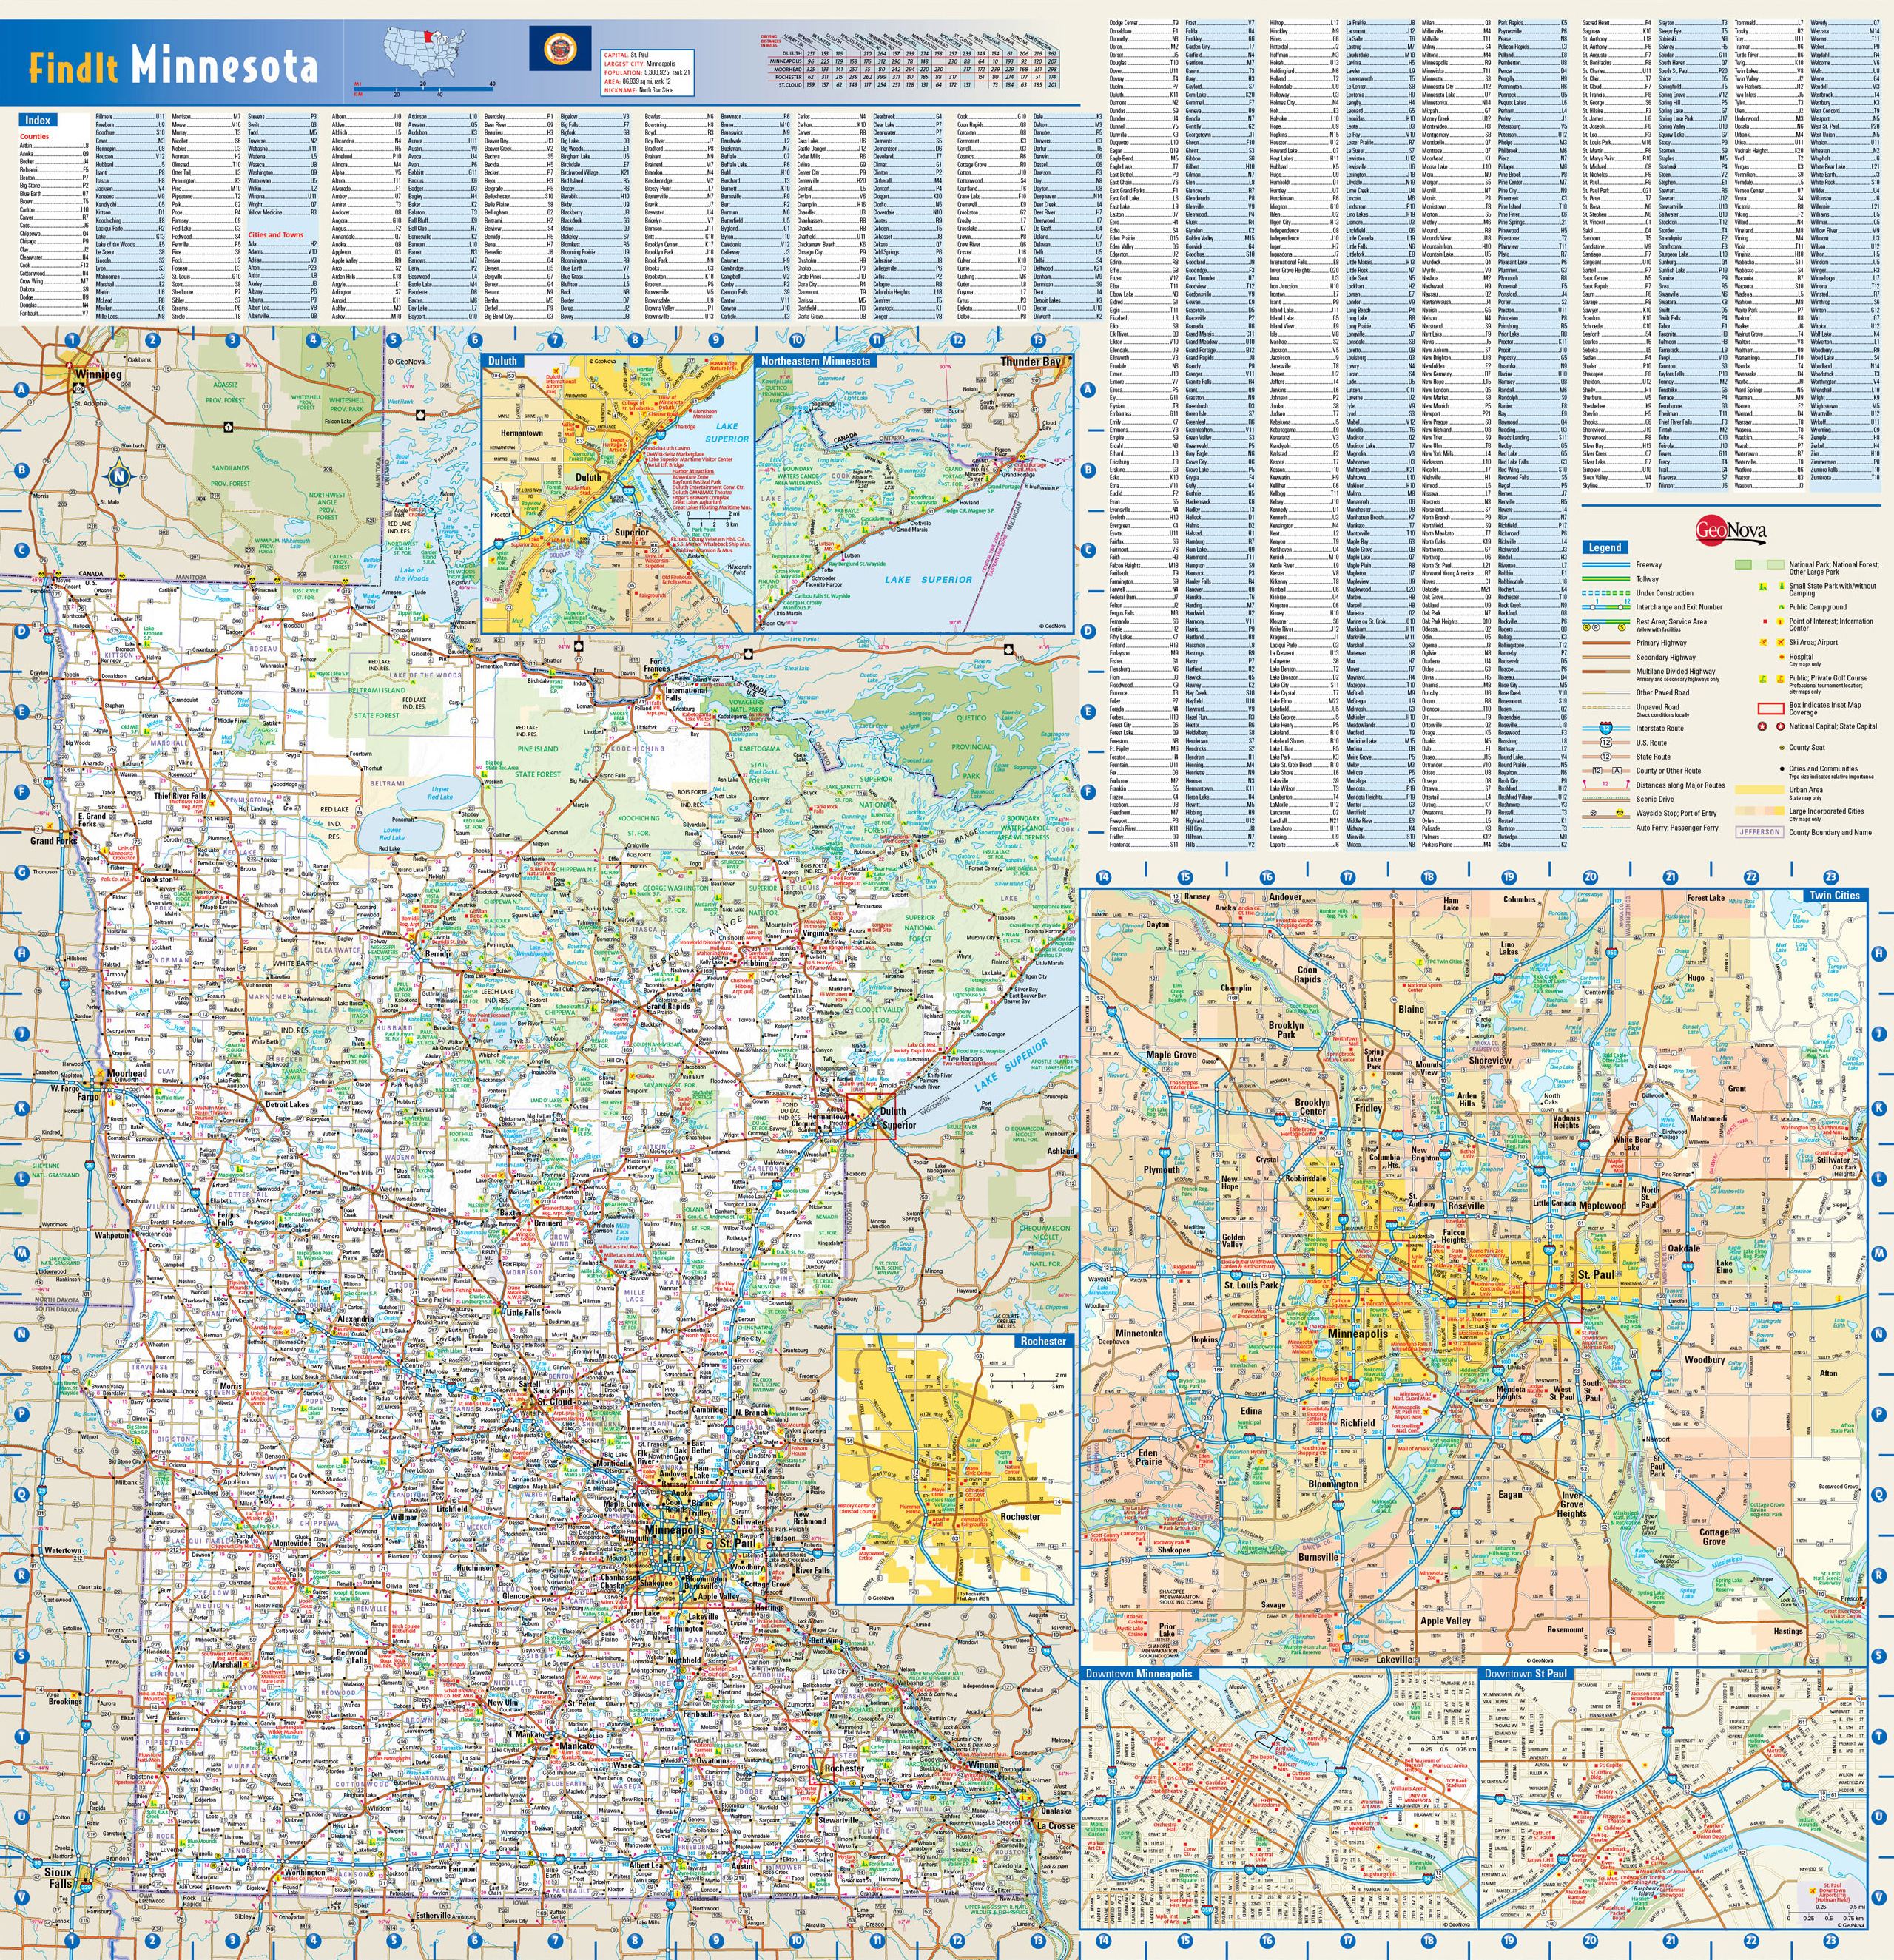This screenshot has width=1894, height=1960.
Task: Open the Rochester inset map
Action: point(955,1470)
